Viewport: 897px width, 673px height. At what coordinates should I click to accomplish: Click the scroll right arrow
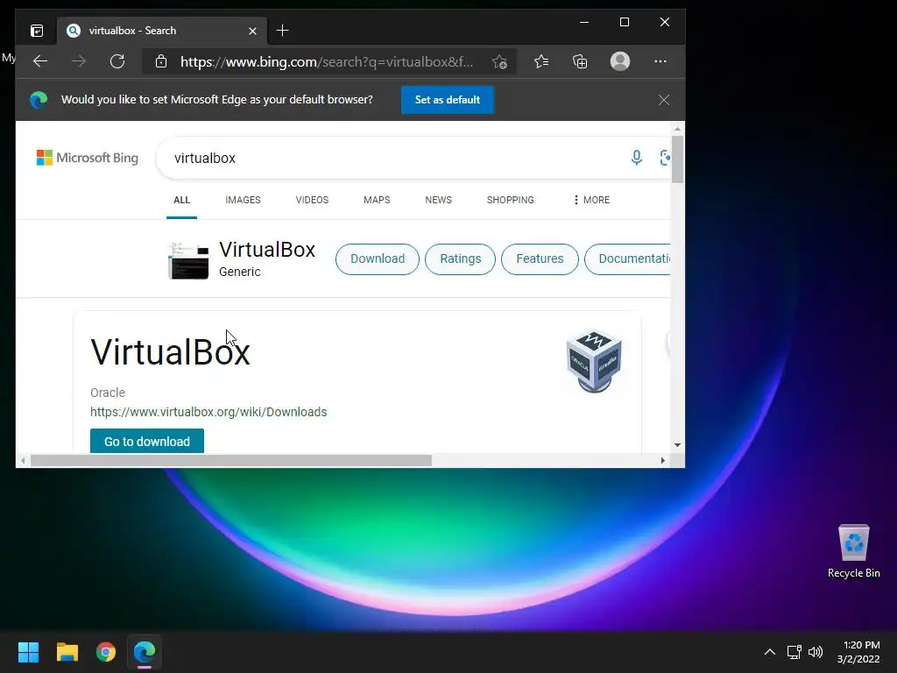pos(663,461)
